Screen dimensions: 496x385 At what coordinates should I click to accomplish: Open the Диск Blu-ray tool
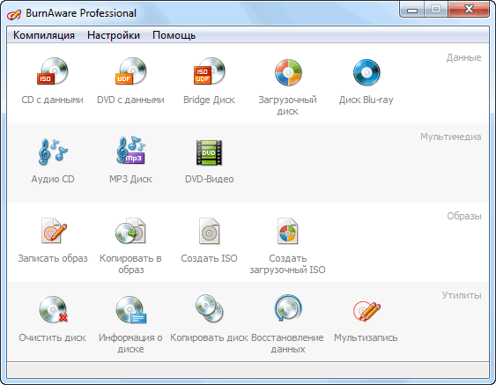click(x=366, y=72)
